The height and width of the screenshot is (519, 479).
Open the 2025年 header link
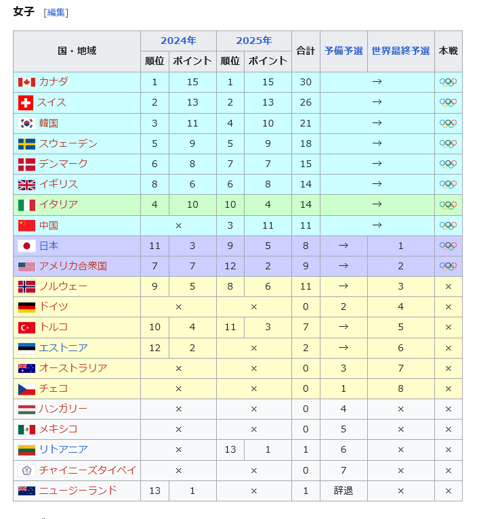[254, 41]
